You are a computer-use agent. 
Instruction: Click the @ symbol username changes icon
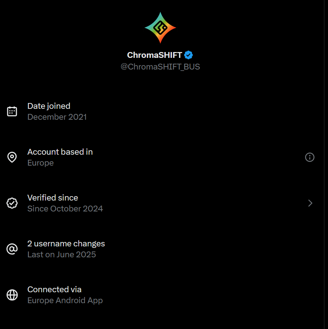[12, 249]
